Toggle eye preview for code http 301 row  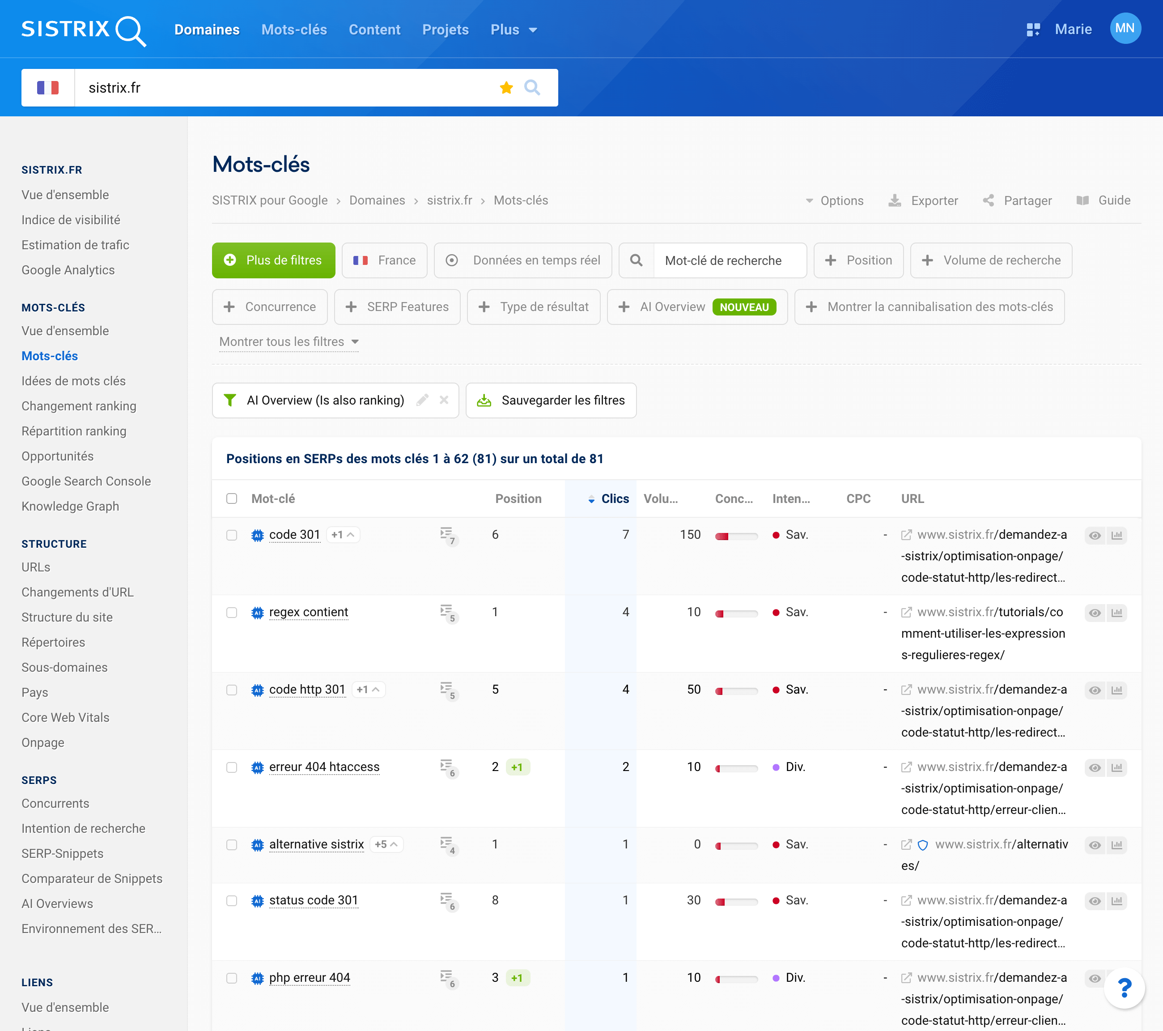1095,690
